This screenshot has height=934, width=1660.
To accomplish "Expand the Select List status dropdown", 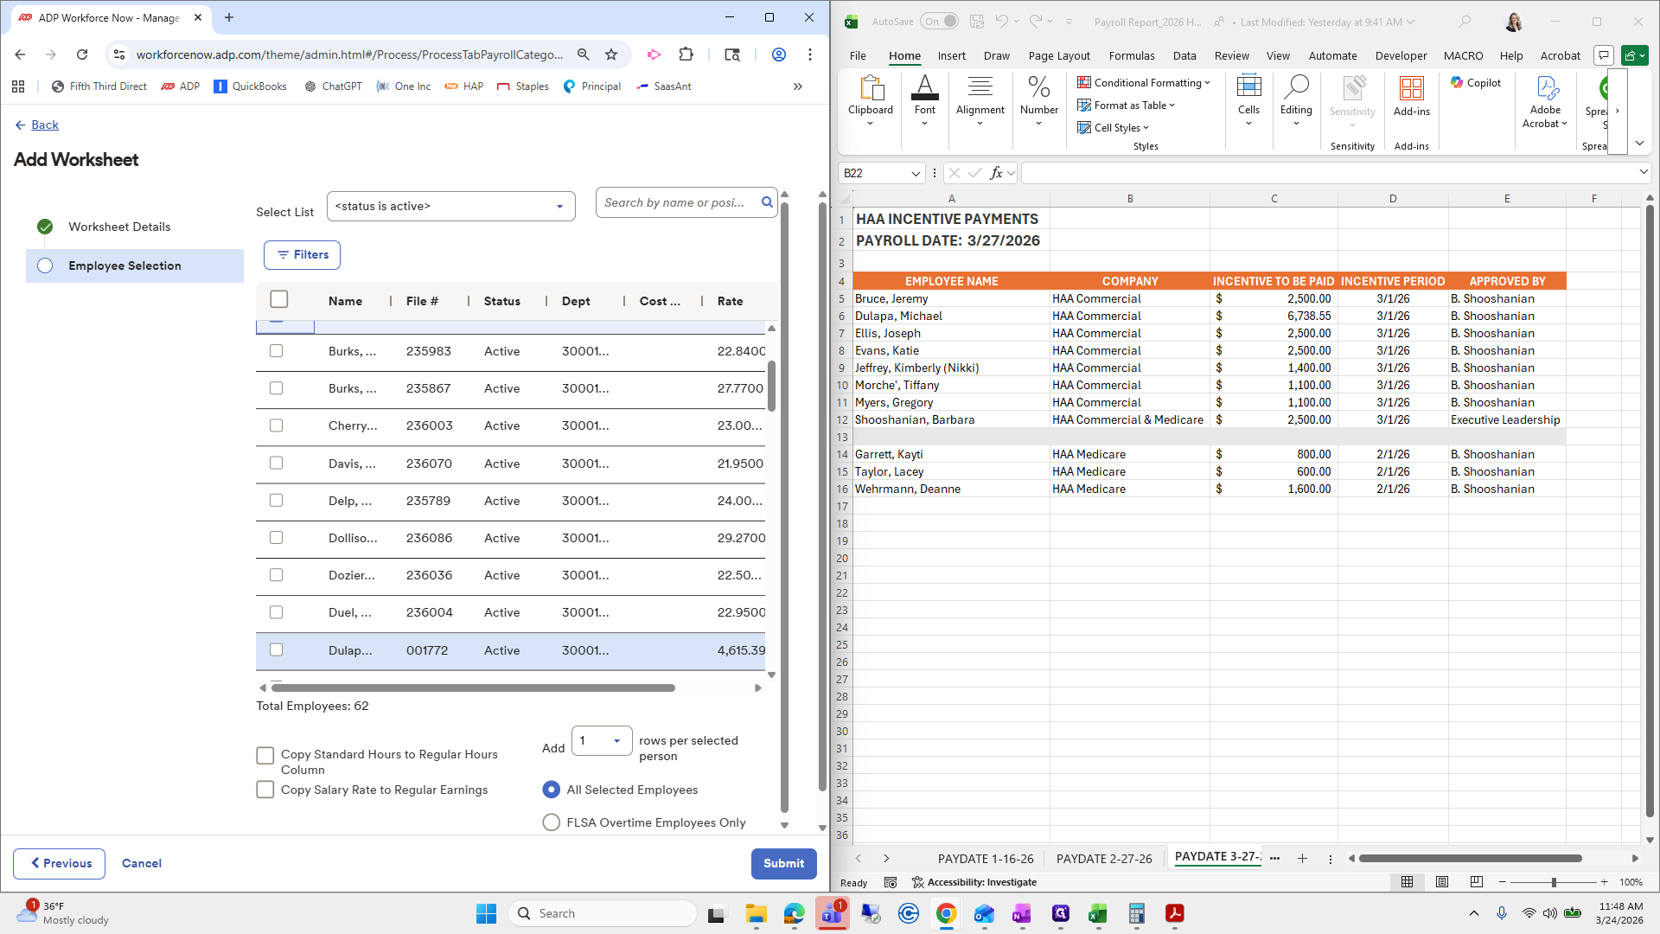I will (559, 207).
